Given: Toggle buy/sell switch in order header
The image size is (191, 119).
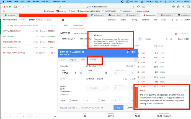Looking at the screenshot, I should (133, 52).
